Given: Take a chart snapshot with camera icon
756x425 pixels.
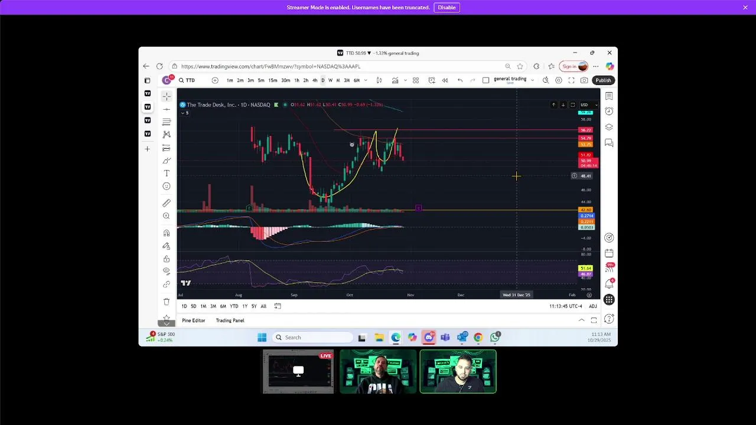Looking at the screenshot, I should tap(584, 80).
